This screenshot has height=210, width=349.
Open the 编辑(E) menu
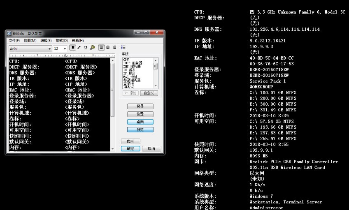coord(46,40)
